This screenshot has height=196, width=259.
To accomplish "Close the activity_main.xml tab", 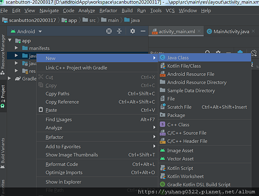I will point(199,31).
